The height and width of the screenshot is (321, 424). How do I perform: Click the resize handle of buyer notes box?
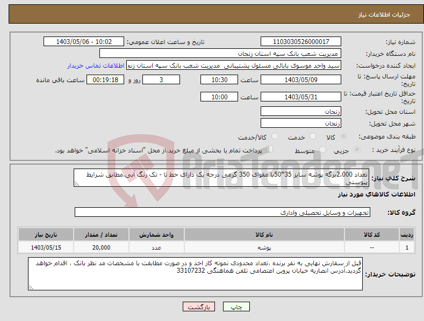[x=31, y=287]
